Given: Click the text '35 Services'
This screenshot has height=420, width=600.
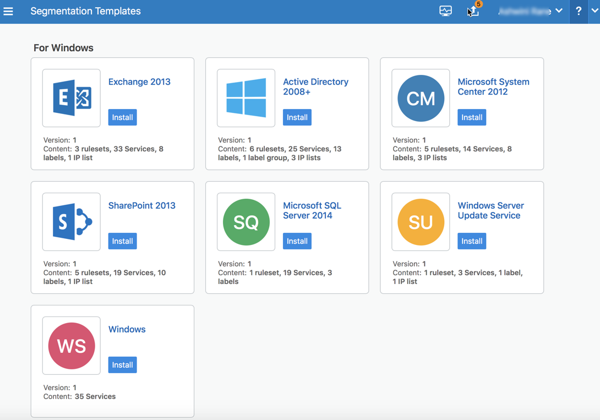Looking at the screenshot, I should [x=95, y=397].
